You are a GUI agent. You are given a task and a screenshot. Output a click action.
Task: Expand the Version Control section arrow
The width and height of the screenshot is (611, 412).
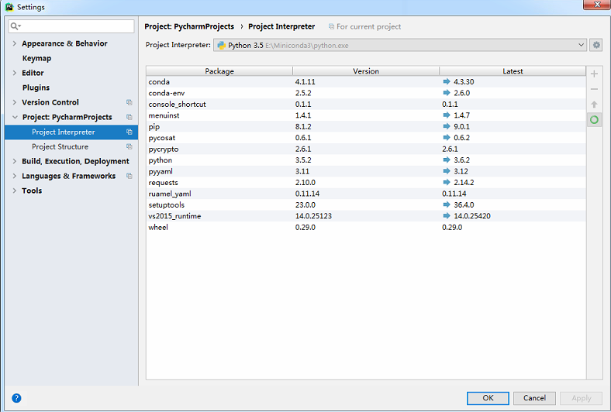coord(15,102)
